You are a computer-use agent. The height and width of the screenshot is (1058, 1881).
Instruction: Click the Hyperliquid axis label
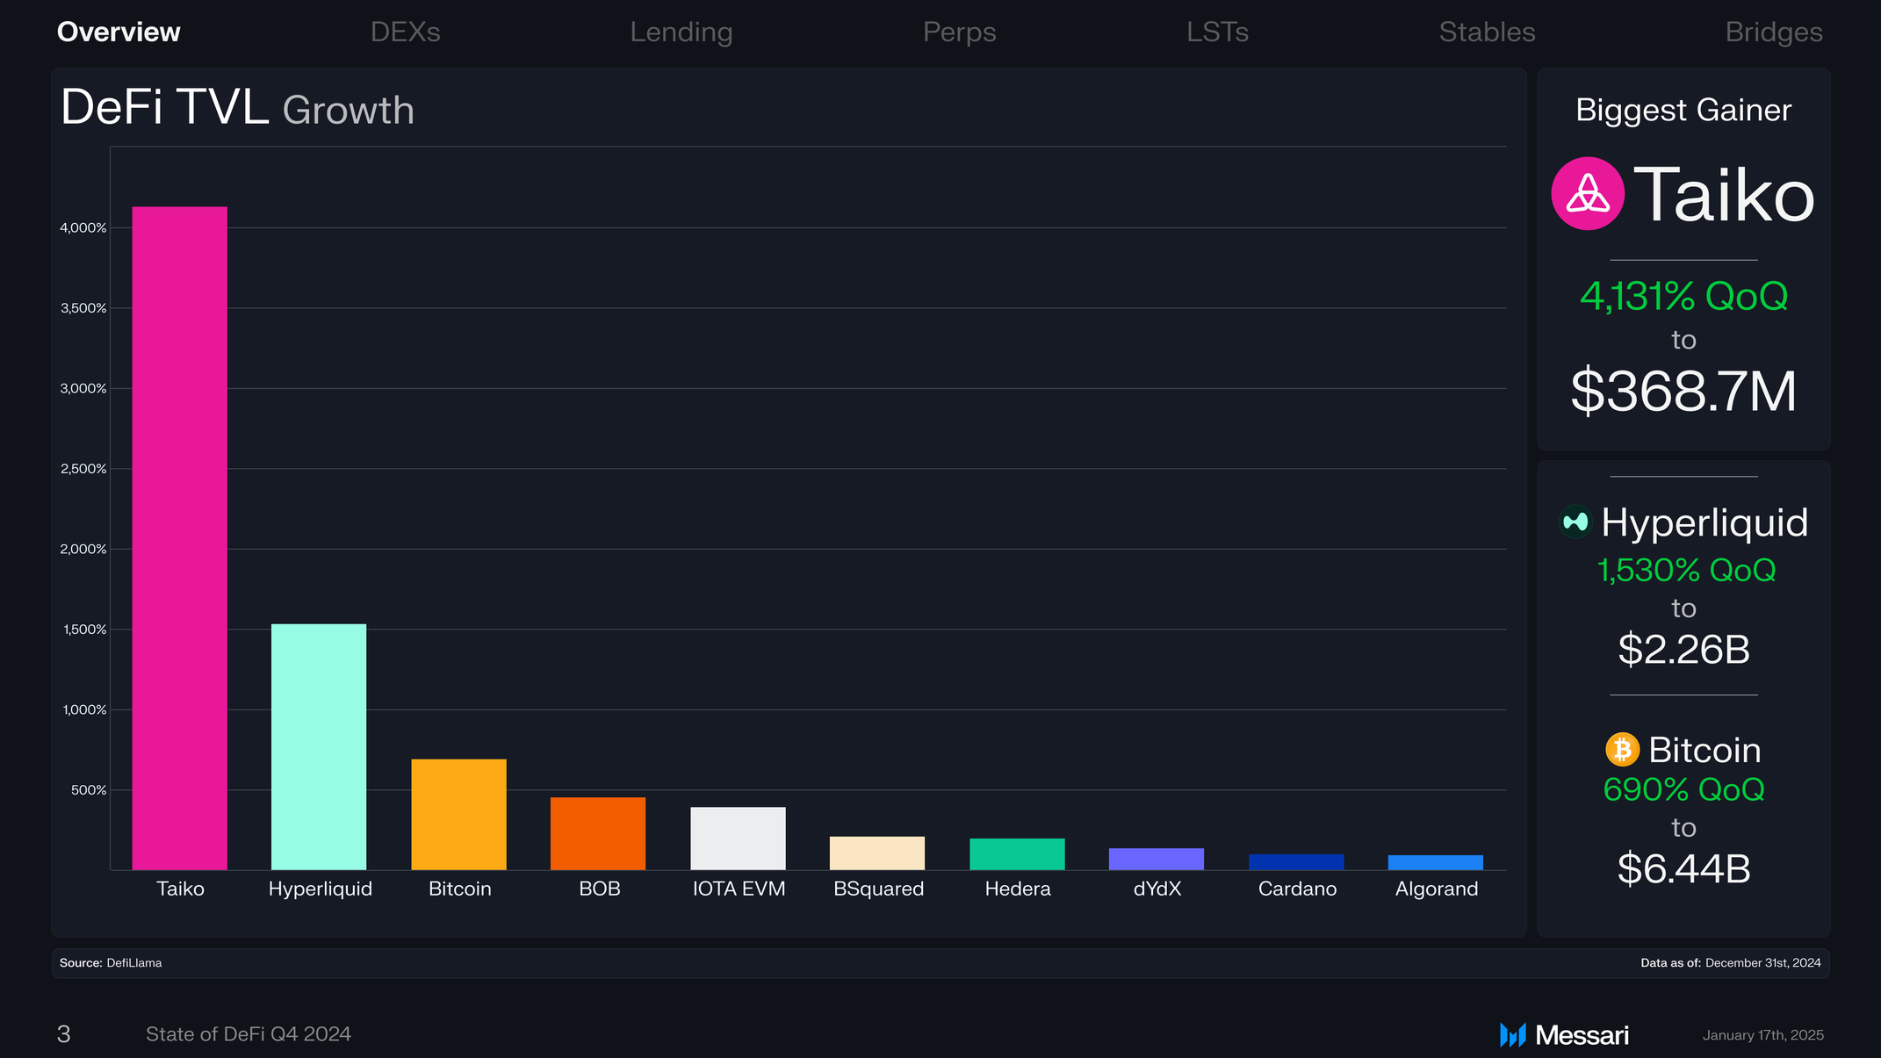click(x=320, y=889)
